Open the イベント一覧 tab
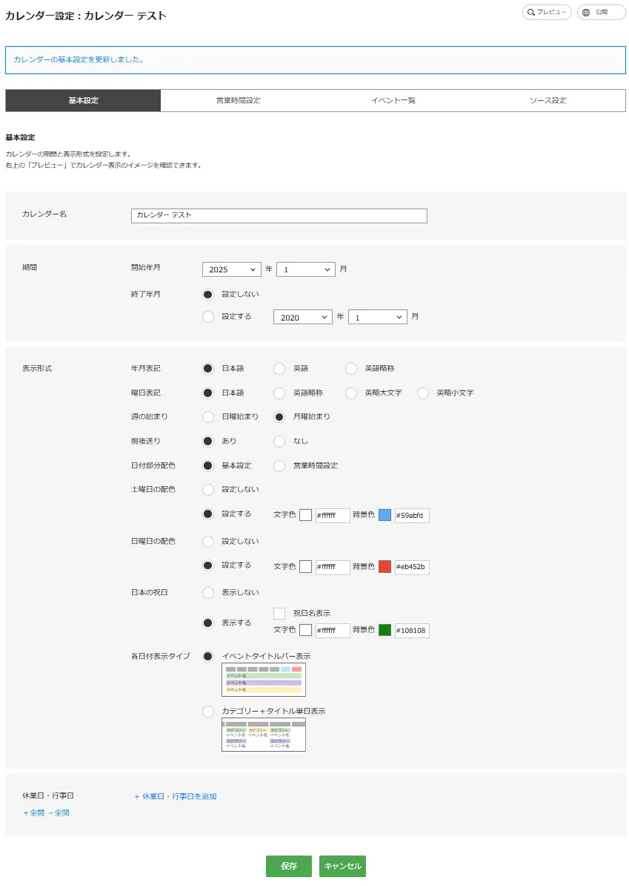The width and height of the screenshot is (629, 886). [393, 101]
